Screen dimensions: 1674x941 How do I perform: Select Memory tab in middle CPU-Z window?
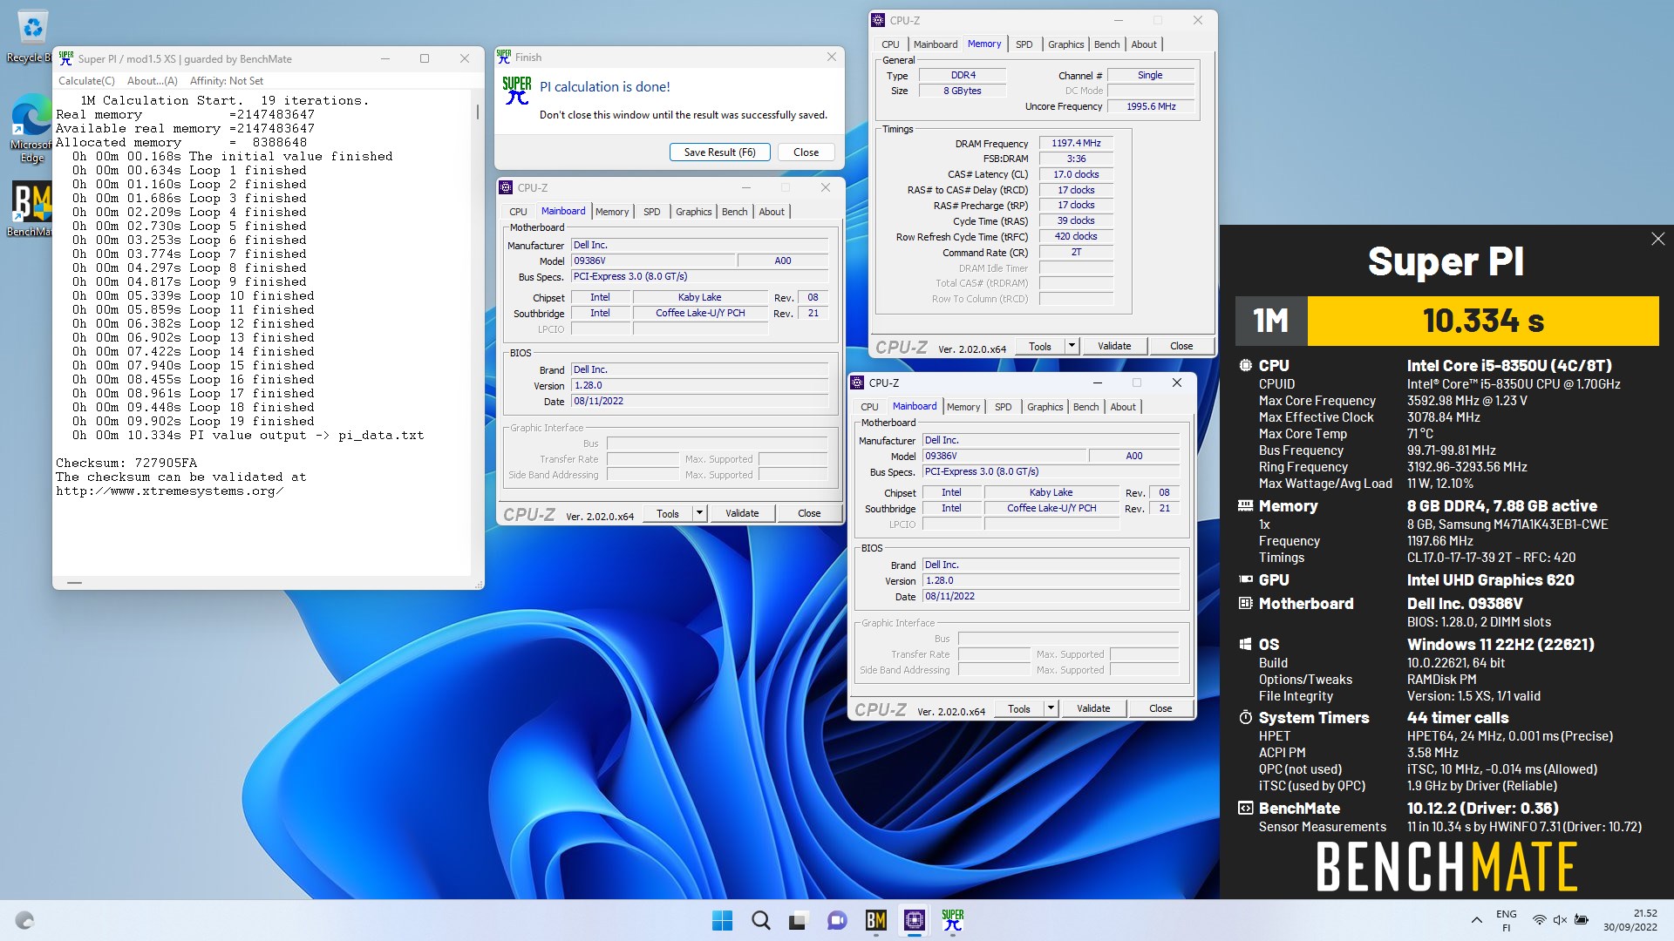612,212
